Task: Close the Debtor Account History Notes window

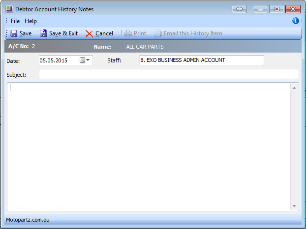Action: 293,9
